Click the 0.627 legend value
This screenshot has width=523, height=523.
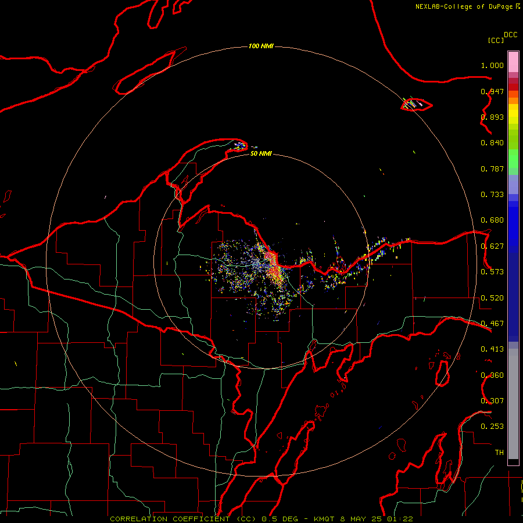pyautogui.click(x=492, y=246)
